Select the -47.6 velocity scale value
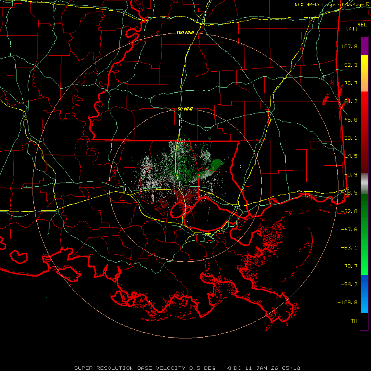 click(349, 230)
